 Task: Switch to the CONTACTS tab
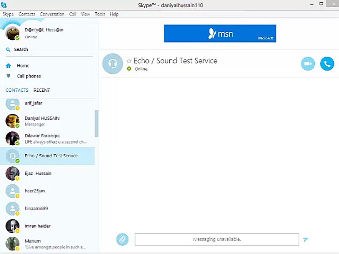tap(17, 90)
